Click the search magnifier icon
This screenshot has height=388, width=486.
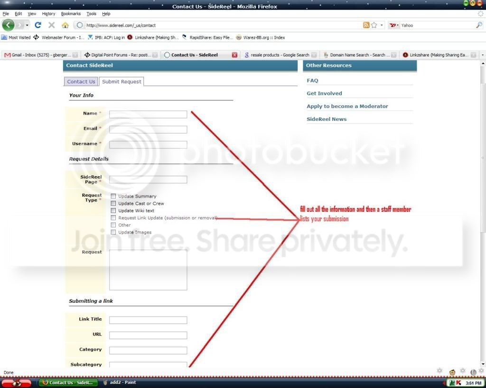point(479,25)
